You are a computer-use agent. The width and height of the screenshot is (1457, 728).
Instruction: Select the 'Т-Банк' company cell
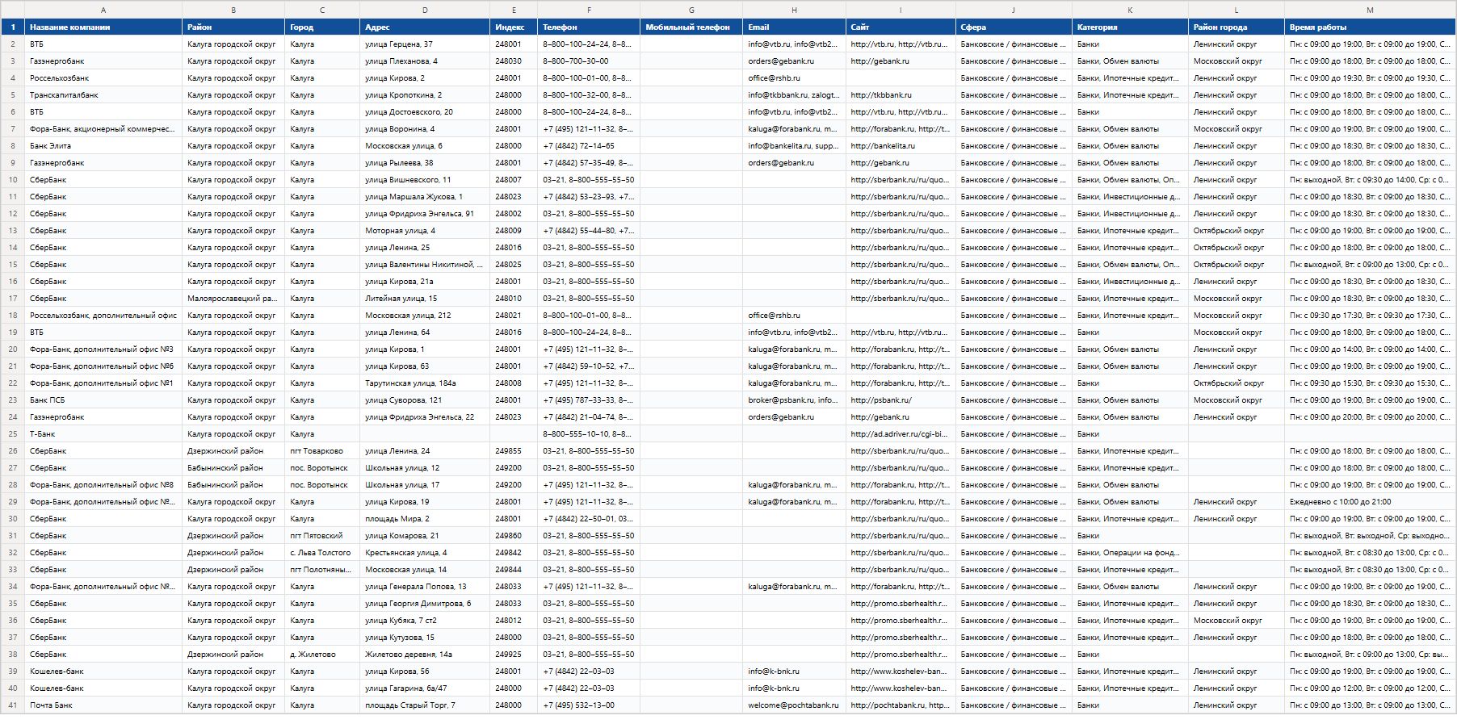click(x=103, y=434)
